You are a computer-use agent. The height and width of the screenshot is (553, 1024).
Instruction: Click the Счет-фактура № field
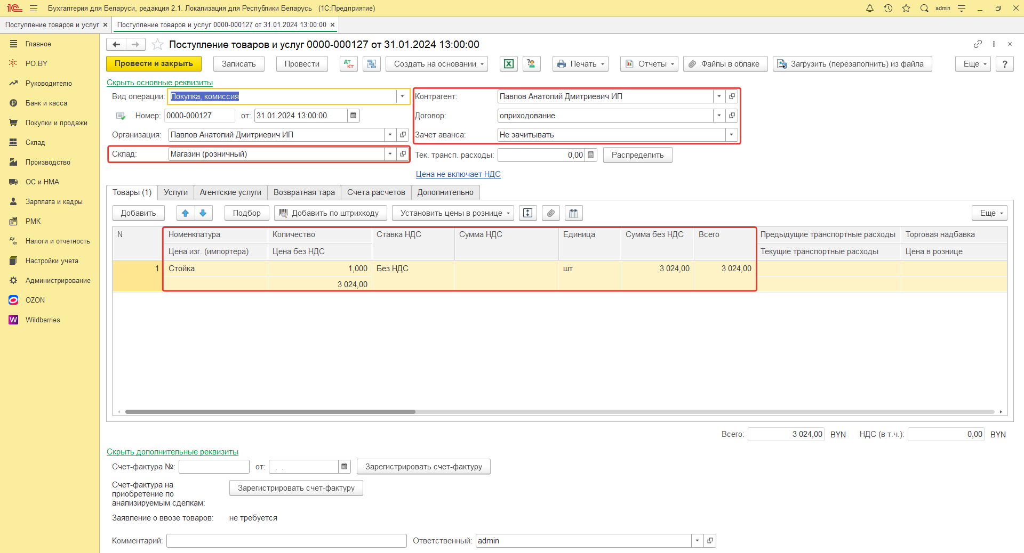pyautogui.click(x=214, y=467)
